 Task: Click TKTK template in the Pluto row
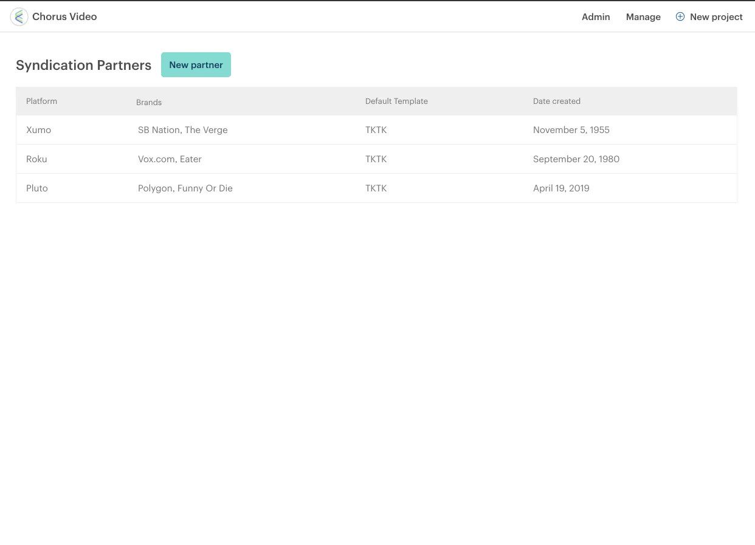376,188
